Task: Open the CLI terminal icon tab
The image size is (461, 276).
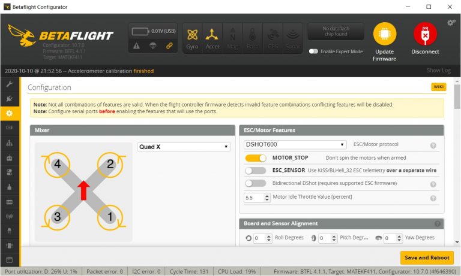Action: (10, 260)
